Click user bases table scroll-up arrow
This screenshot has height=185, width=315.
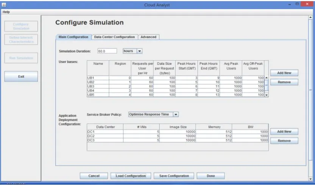(267, 78)
